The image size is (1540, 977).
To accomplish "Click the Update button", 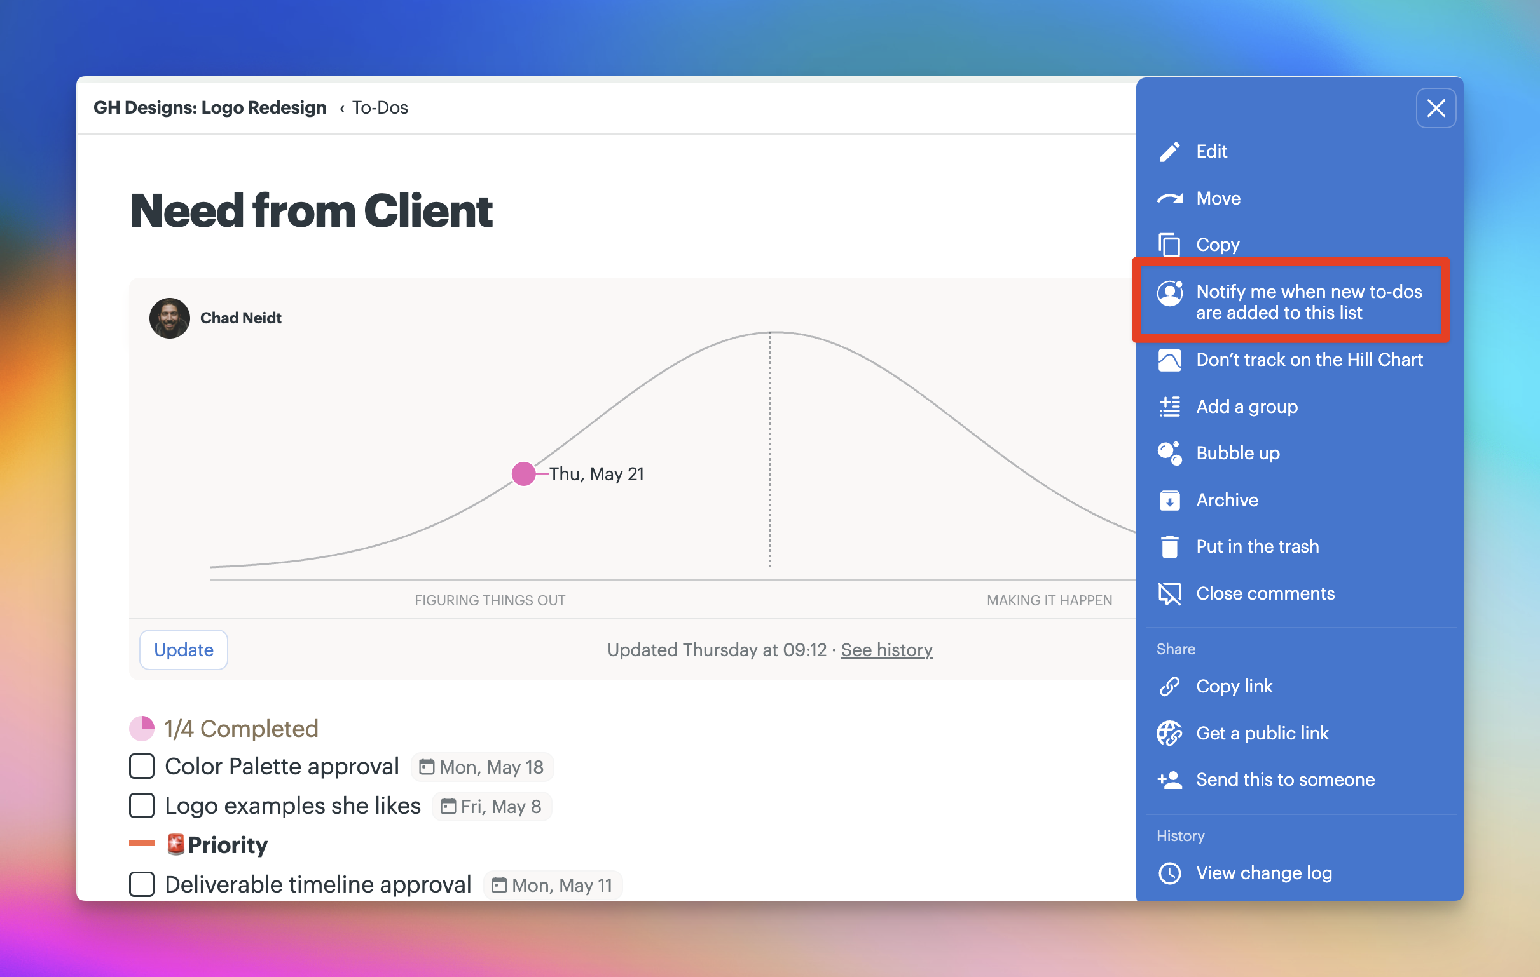I will 184,650.
